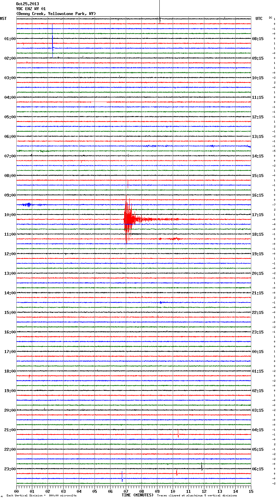Click the 10:15 UTC time label
The height and width of the screenshot is (500, 277).
[258, 78]
